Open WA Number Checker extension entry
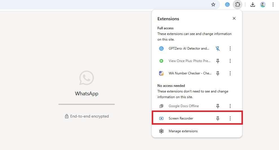279x150 pixels. pyautogui.click(x=190, y=73)
